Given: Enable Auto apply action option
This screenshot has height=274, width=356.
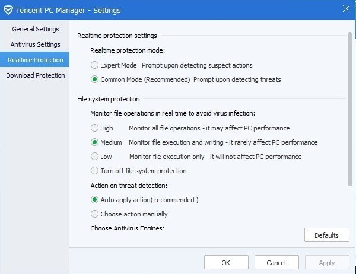Looking at the screenshot, I should [95, 200].
